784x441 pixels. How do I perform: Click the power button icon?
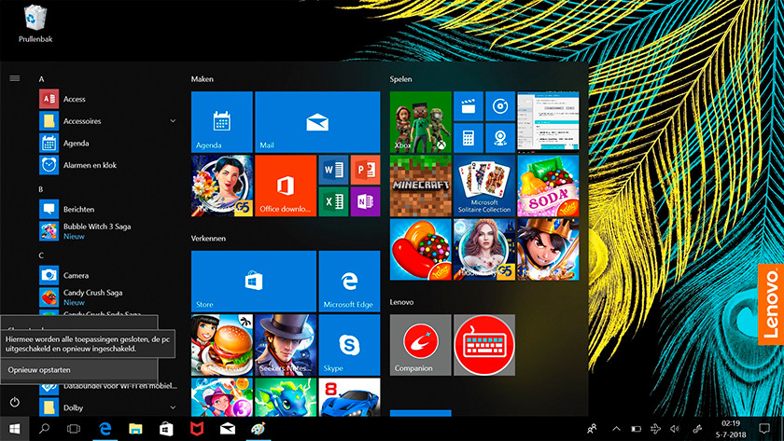15,402
